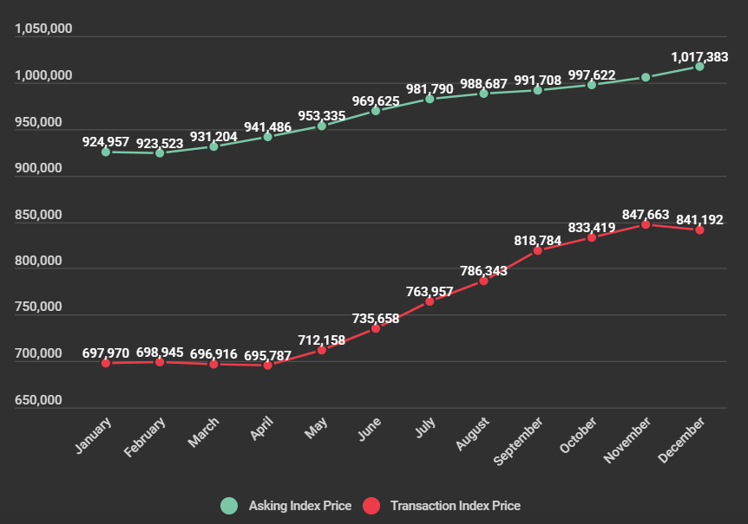
Task: Select the January asking price point 924,957
Action: (106, 152)
